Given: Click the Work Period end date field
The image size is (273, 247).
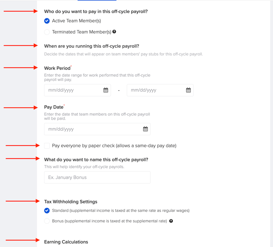Looking at the screenshot, I should click(x=160, y=90).
